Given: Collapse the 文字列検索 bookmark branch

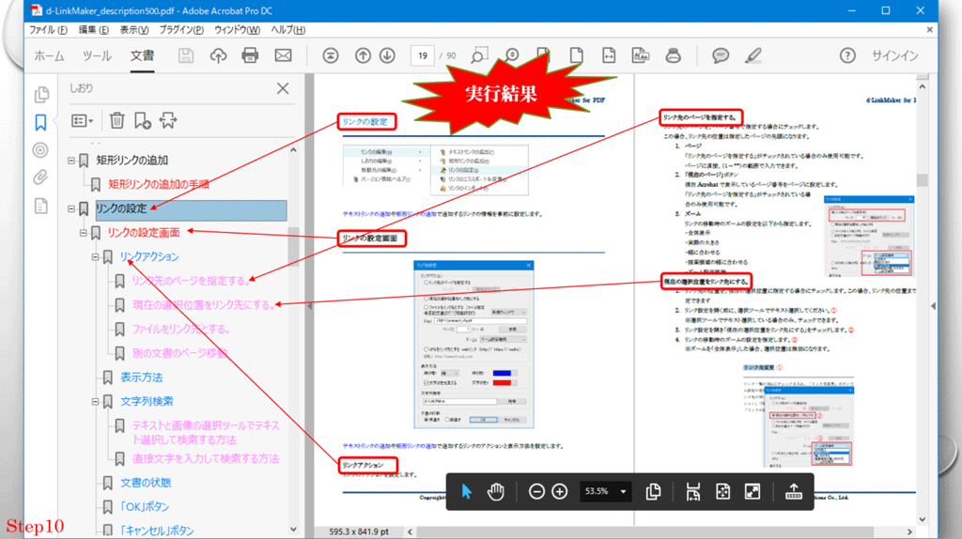Looking at the screenshot, I should click(95, 402).
